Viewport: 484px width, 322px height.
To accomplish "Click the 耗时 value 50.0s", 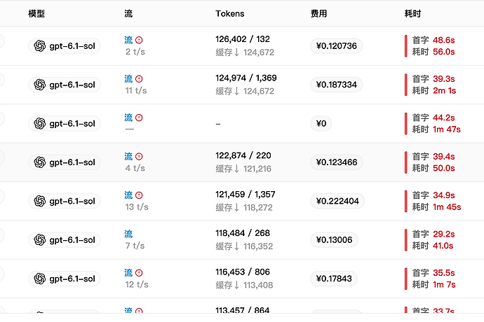I will pos(443,168).
